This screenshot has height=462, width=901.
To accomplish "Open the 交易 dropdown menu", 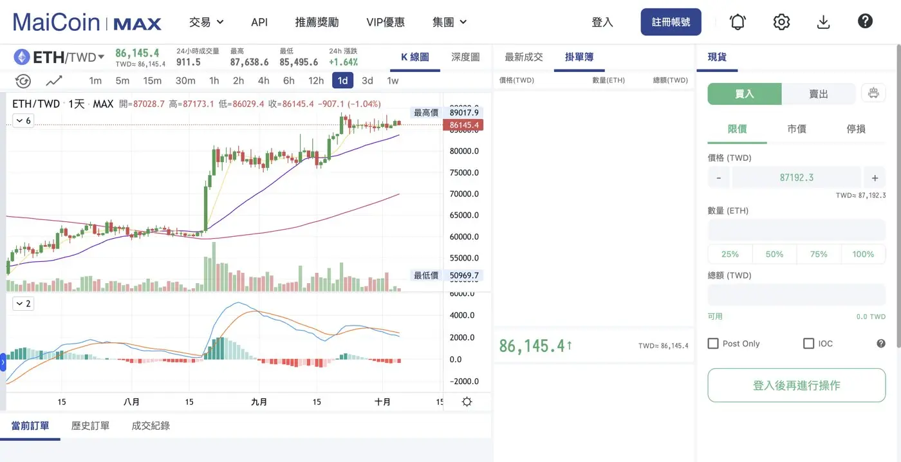I will (x=207, y=22).
